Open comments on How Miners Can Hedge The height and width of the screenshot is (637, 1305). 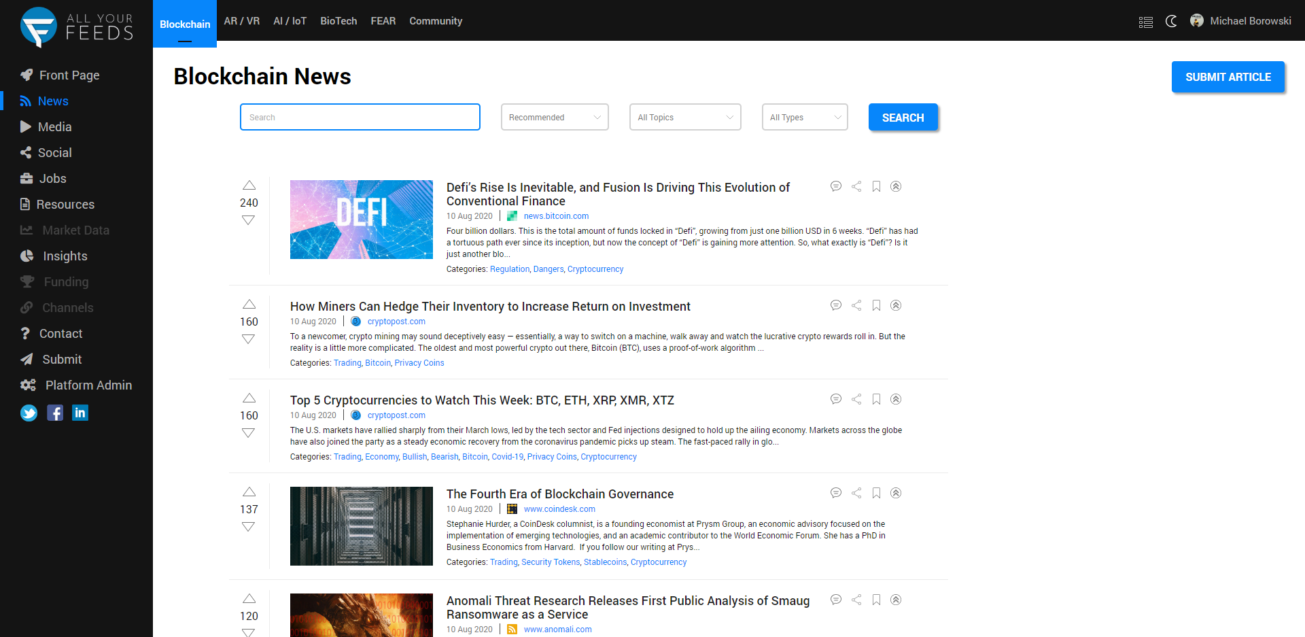click(x=836, y=305)
